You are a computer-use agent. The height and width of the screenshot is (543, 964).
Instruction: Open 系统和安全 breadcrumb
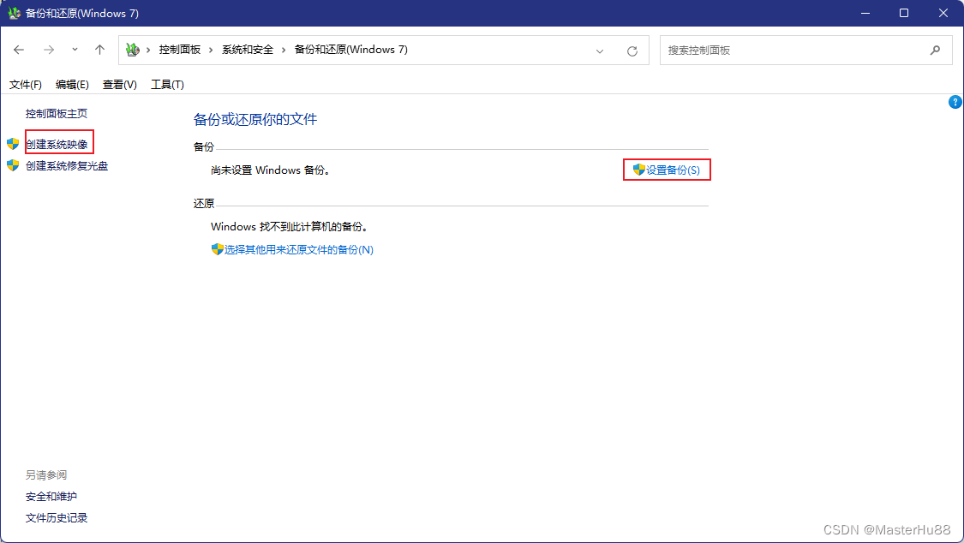click(x=247, y=50)
